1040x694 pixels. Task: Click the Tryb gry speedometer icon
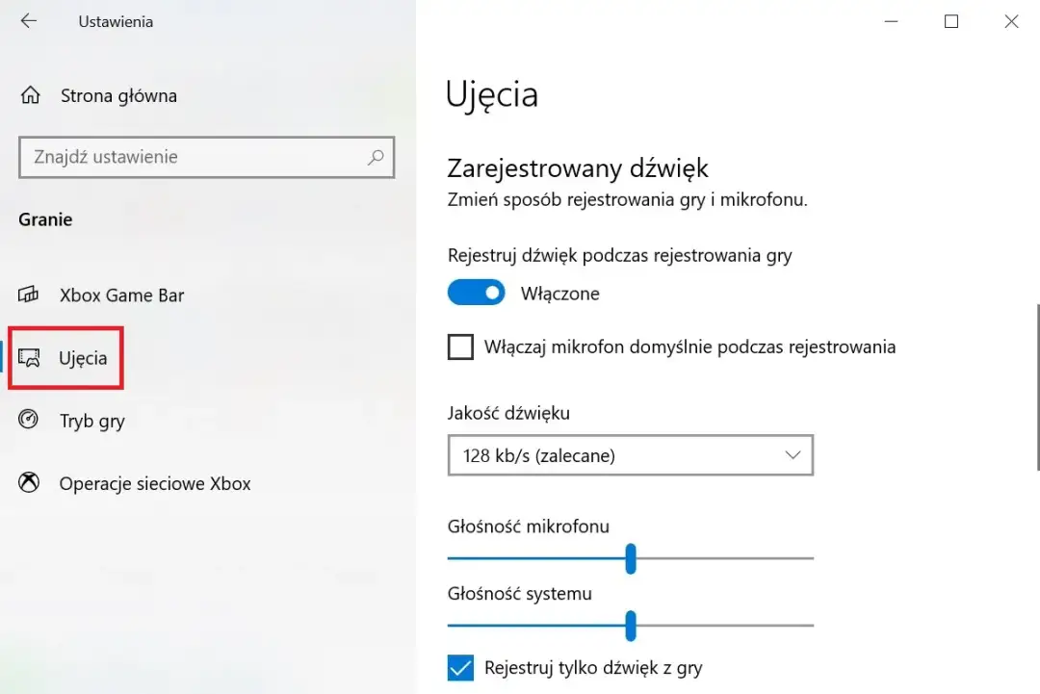(29, 421)
